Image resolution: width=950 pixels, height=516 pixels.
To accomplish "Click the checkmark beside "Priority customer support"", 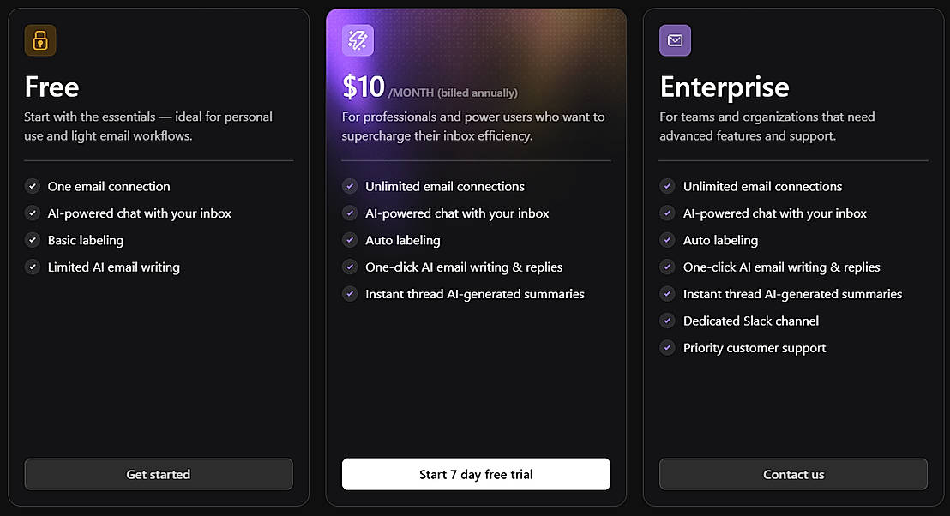I will (667, 347).
